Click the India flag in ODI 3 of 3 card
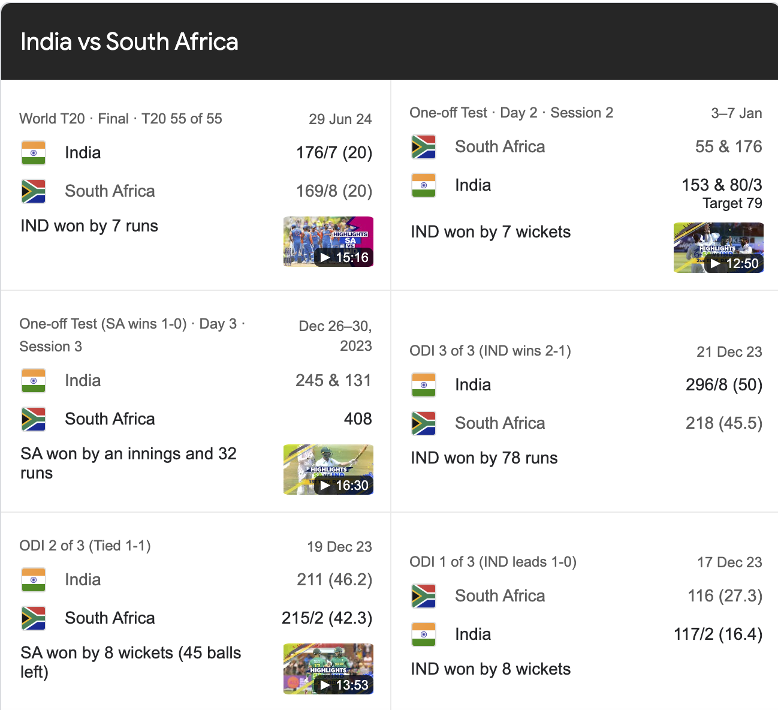 pyautogui.click(x=424, y=384)
